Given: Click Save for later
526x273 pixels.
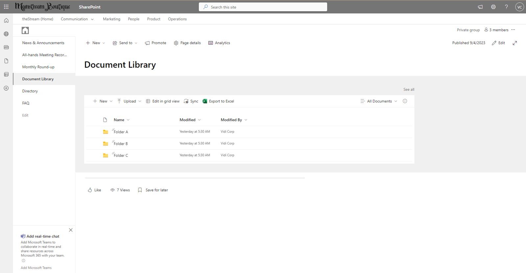Looking at the screenshot, I should pyautogui.click(x=153, y=190).
